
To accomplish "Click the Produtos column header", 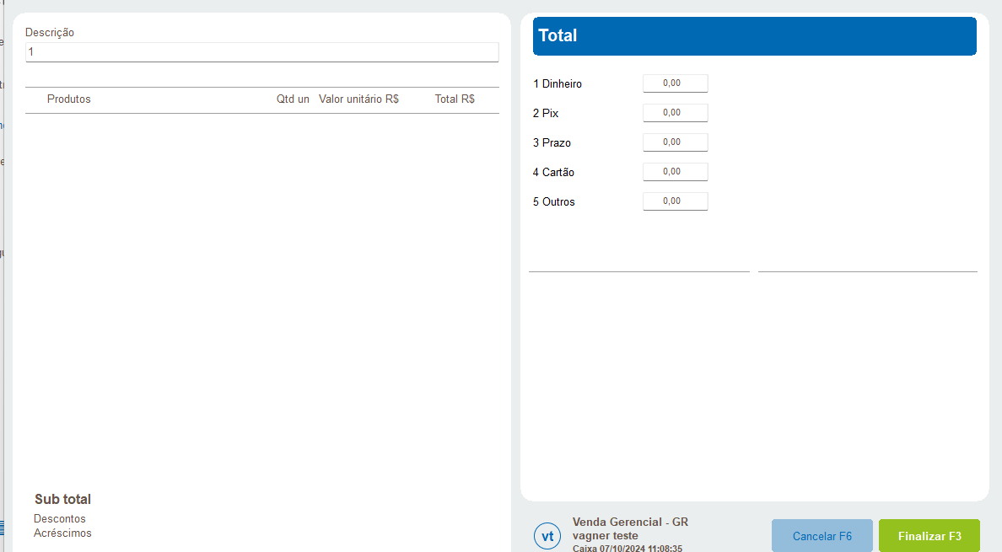I will click(69, 99).
